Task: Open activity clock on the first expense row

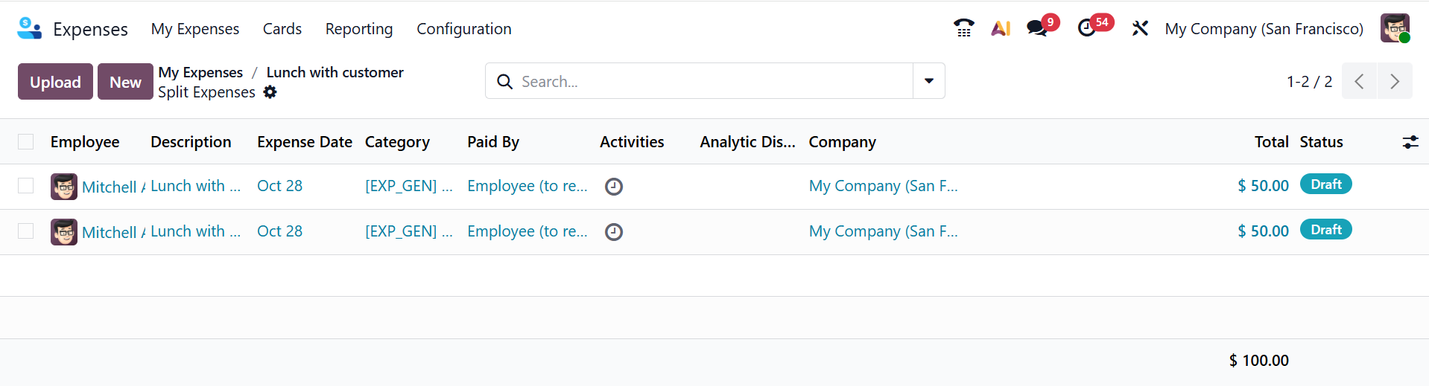Action: pyautogui.click(x=614, y=187)
